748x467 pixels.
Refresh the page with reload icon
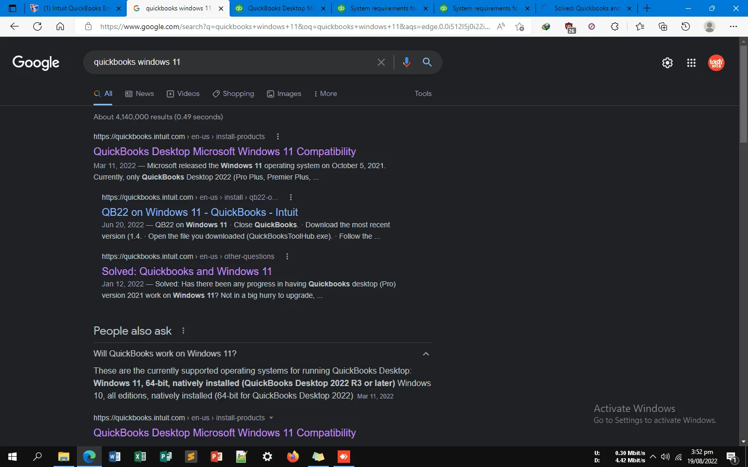pyautogui.click(x=37, y=26)
